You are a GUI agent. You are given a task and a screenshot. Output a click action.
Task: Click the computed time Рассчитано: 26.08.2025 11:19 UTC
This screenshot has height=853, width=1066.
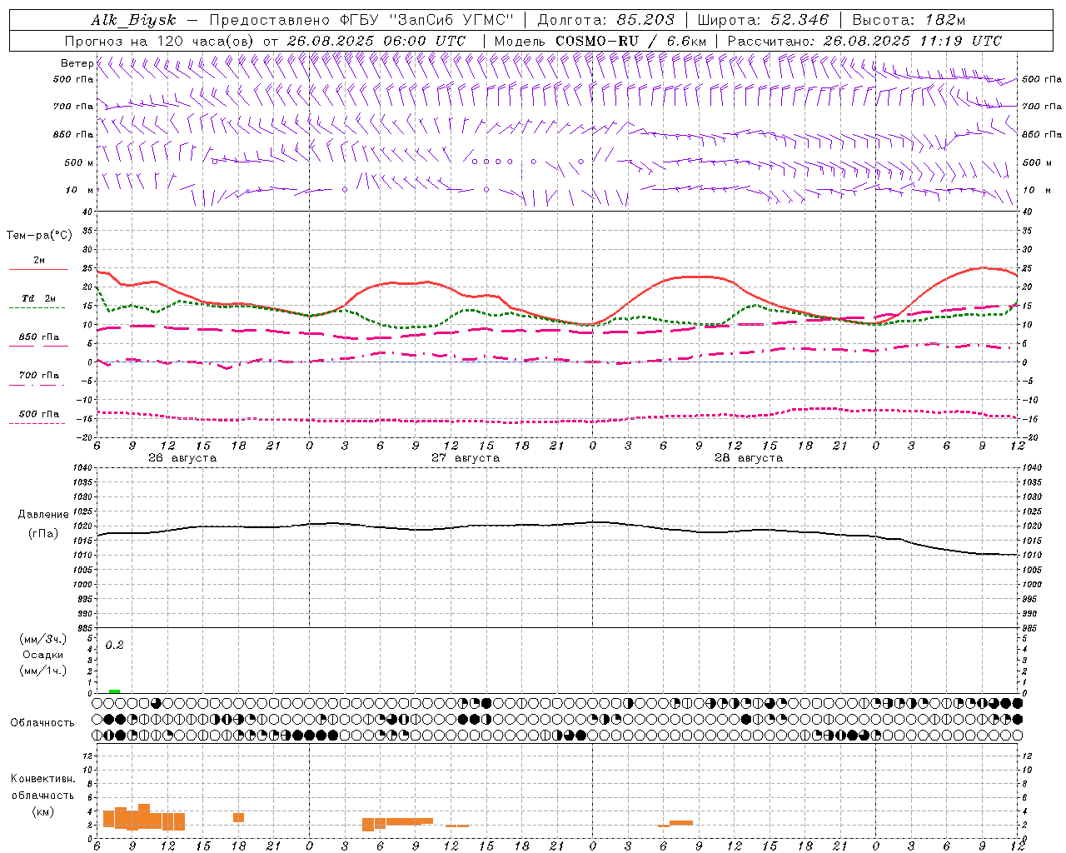coord(864,41)
